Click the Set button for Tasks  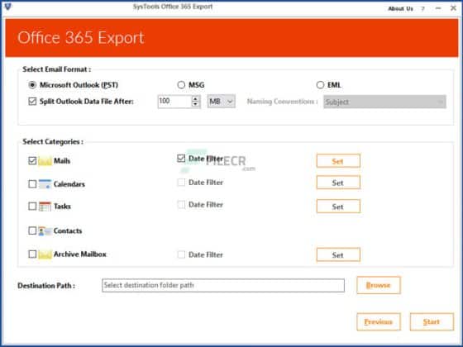coord(338,207)
